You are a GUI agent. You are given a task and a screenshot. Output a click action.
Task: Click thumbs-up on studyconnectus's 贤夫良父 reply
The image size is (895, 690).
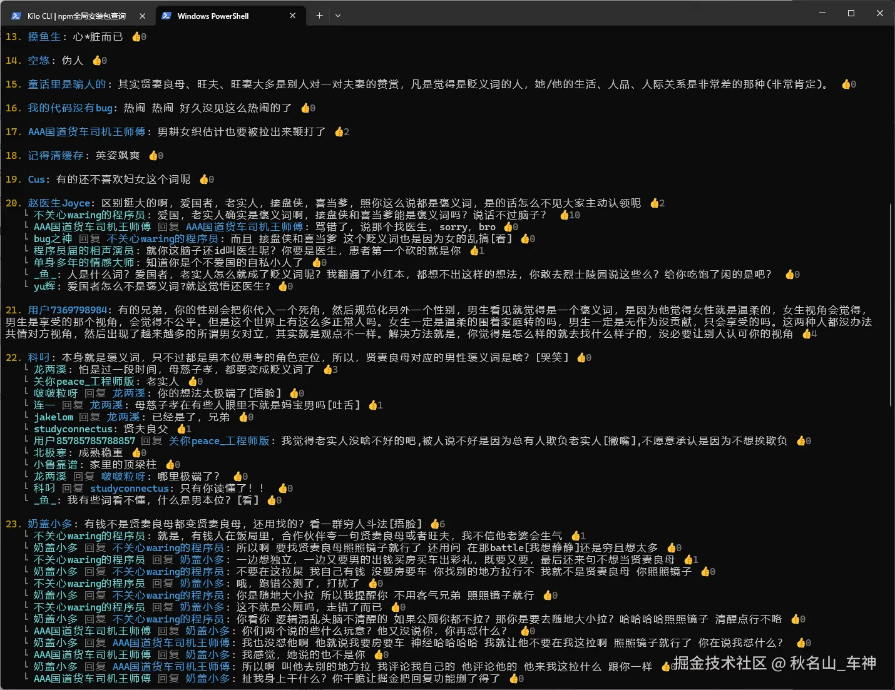click(182, 429)
